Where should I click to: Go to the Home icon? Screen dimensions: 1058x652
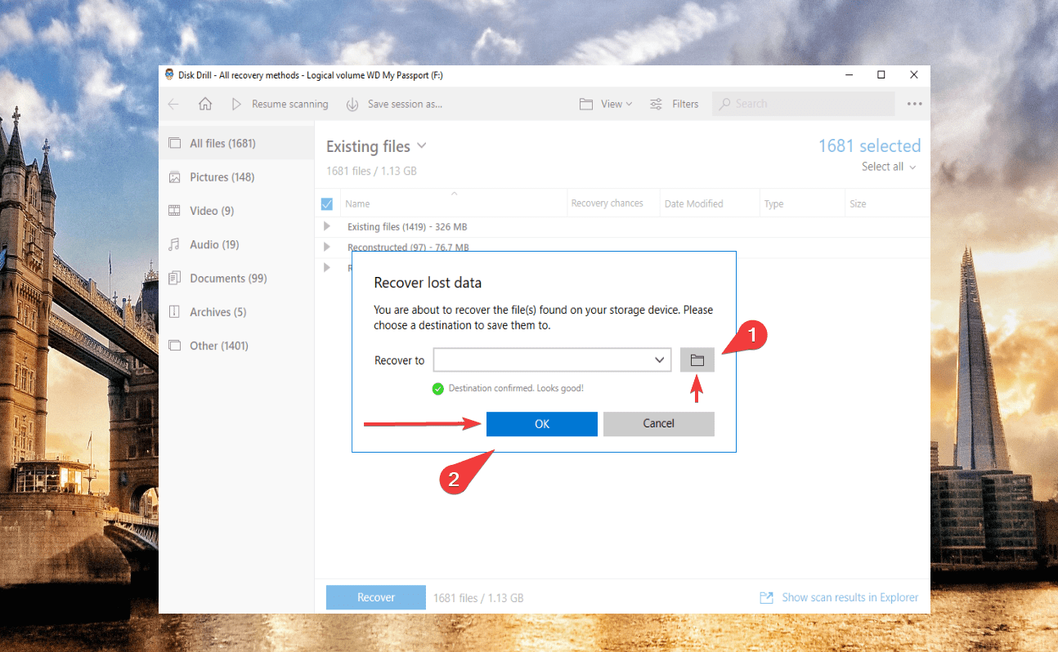[205, 104]
